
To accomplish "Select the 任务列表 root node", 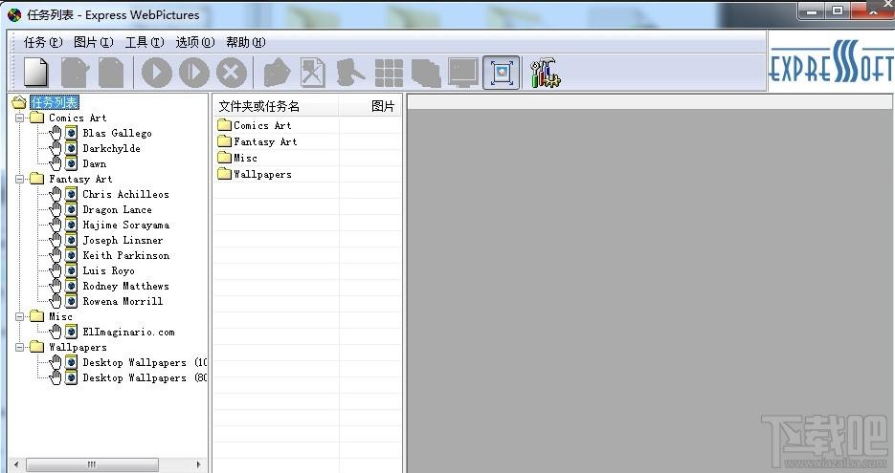I will pos(55,102).
